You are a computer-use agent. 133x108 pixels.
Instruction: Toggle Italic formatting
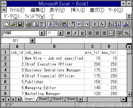pos(75,33)
